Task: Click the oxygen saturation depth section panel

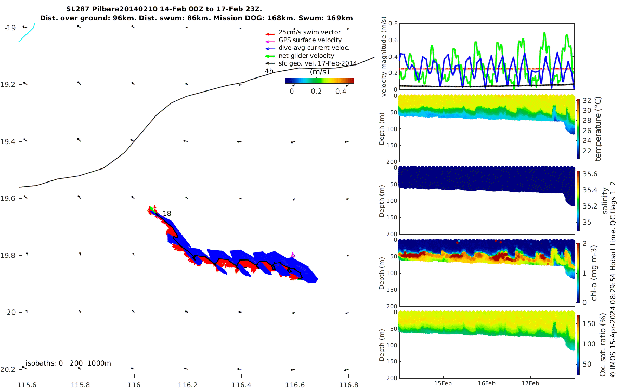Action: (486, 344)
